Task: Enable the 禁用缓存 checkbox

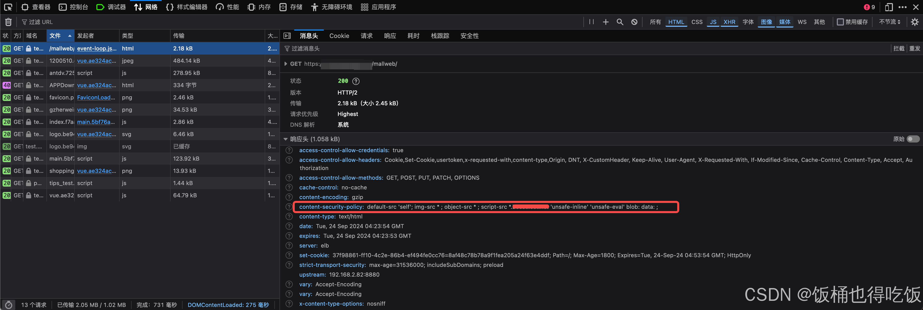Action: [840, 22]
